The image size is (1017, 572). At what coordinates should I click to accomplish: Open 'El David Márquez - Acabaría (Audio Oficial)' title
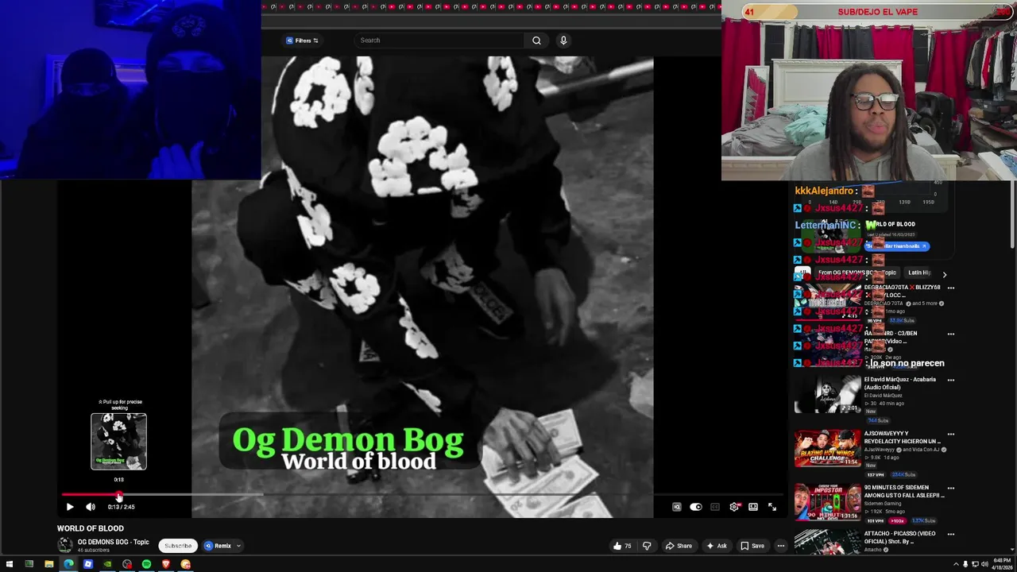(x=900, y=383)
